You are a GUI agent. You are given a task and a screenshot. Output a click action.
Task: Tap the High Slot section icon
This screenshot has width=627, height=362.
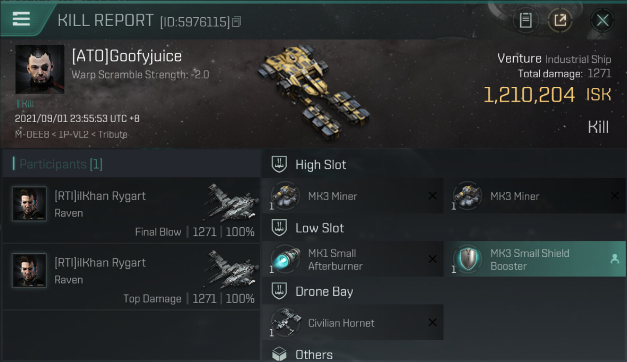(x=279, y=165)
